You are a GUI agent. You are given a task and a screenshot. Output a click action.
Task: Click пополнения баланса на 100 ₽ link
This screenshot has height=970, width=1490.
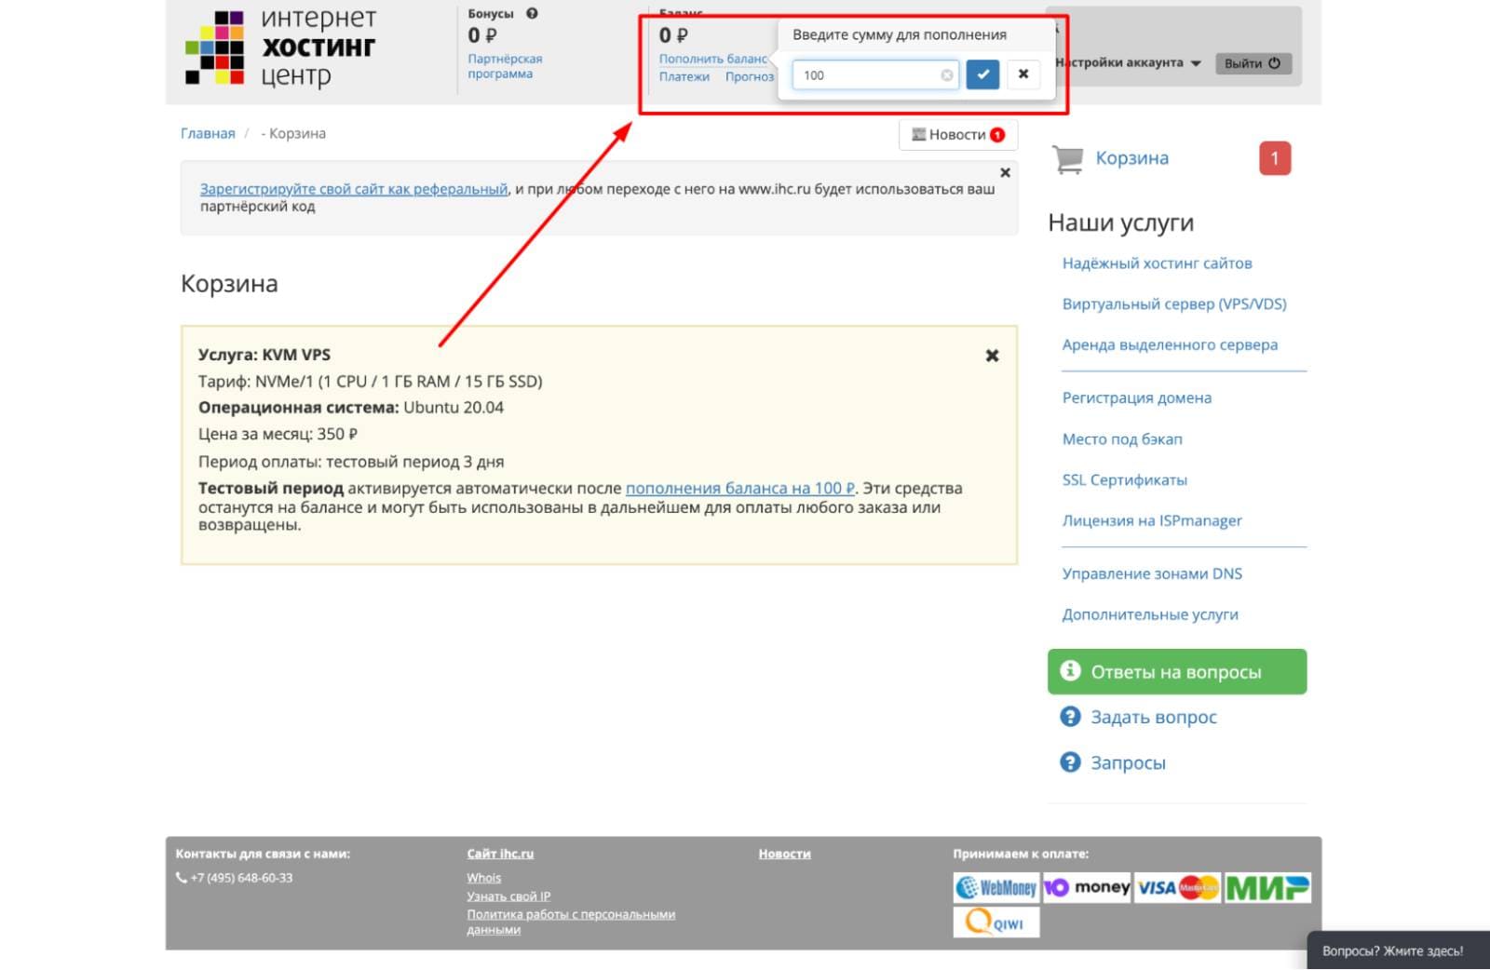click(x=740, y=488)
